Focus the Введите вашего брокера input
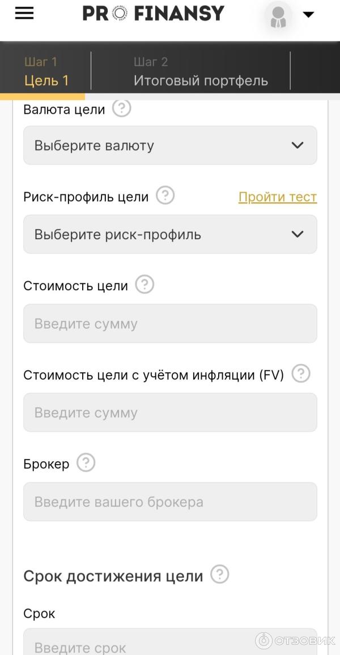340x655 pixels. 170,501
